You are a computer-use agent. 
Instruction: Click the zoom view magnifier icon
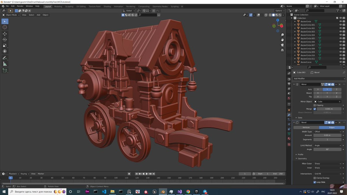coord(283,35)
